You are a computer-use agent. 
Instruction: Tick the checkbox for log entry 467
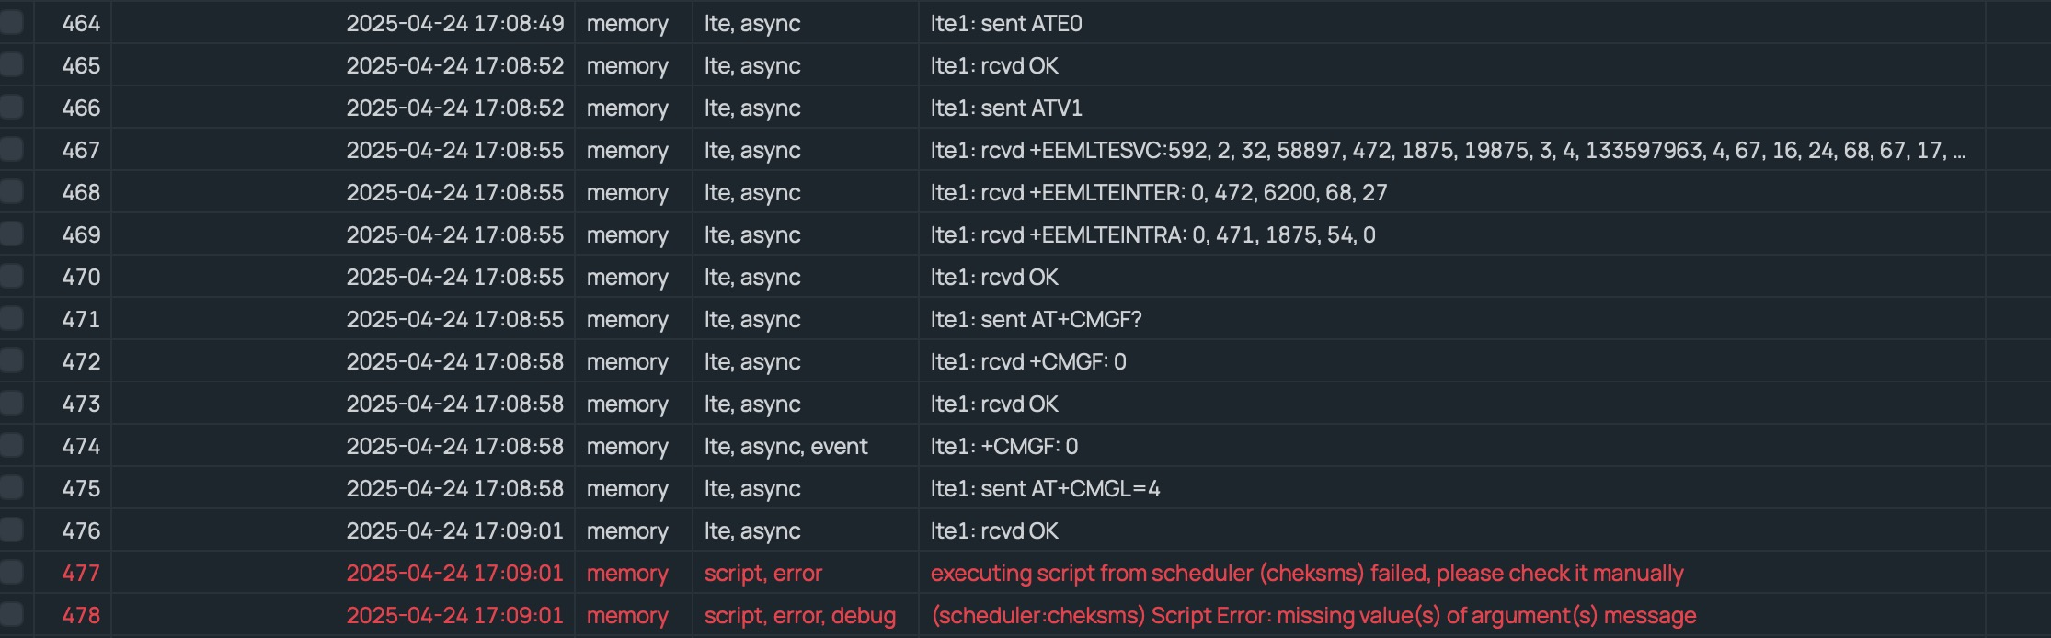(11, 149)
